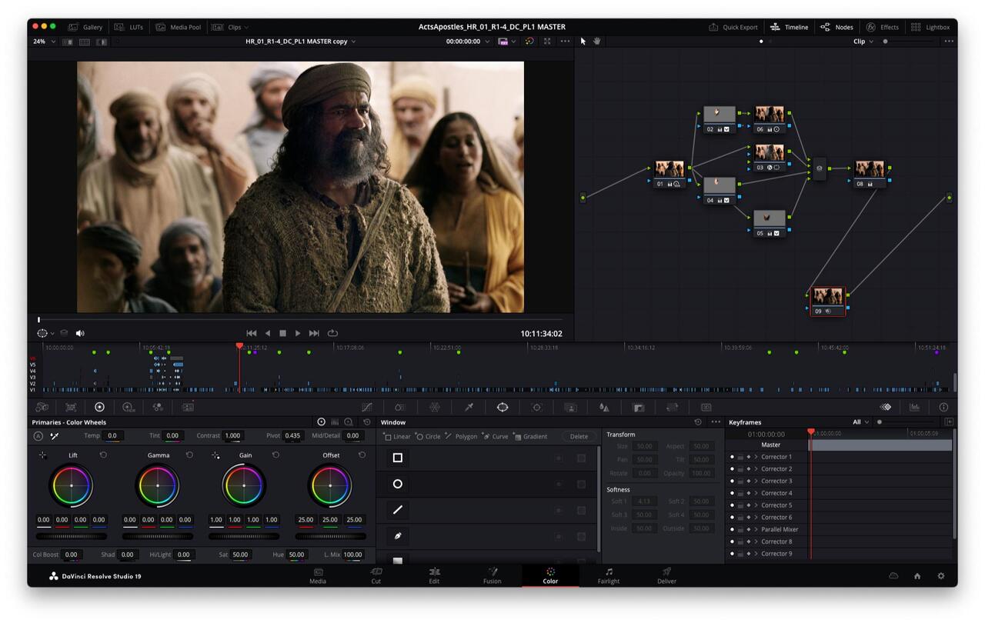The image size is (985, 623).
Task: Open the 3D stereoscopic palette
Action: point(706,407)
